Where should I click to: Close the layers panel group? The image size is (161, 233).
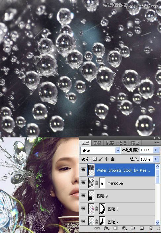[x=158, y=138]
